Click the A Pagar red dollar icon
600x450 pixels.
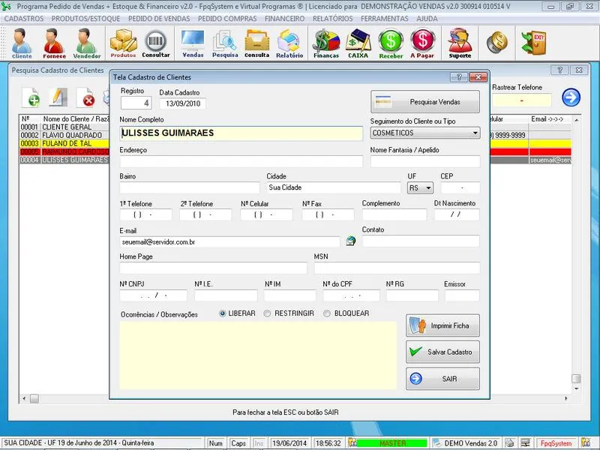[x=422, y=43]
